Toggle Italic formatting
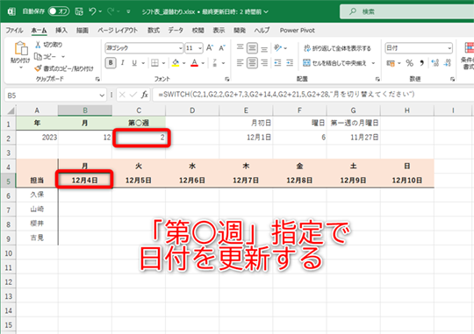This screenshot has width=474, height=334. [x=122, y=63]
